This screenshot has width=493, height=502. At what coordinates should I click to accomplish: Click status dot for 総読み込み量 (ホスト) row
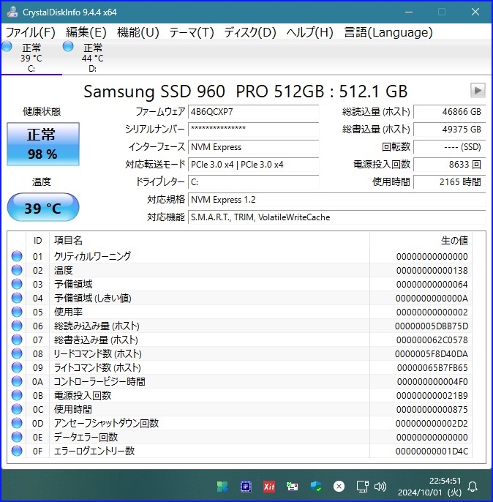17,326
